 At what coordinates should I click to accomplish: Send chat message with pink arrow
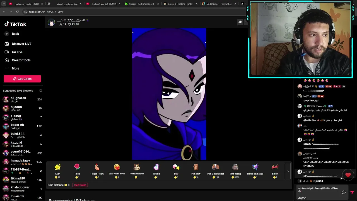(352, 192)
